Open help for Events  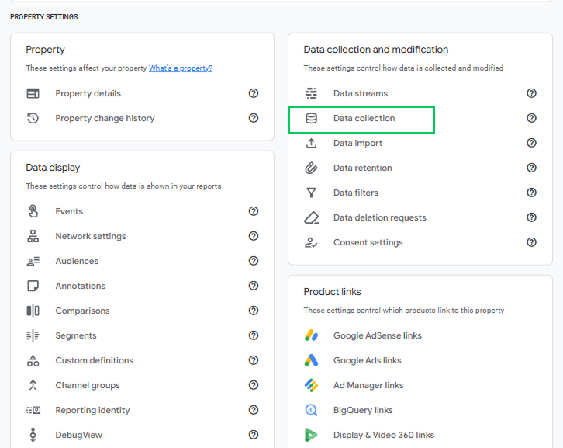tap(254, 211)
